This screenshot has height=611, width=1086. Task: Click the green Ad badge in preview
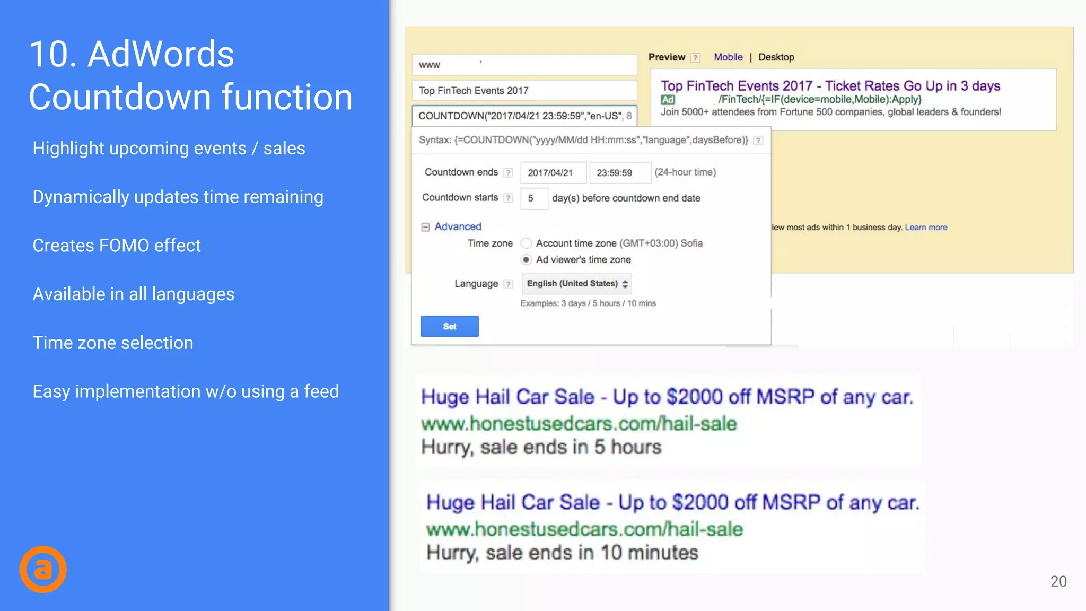click(668, 100)
